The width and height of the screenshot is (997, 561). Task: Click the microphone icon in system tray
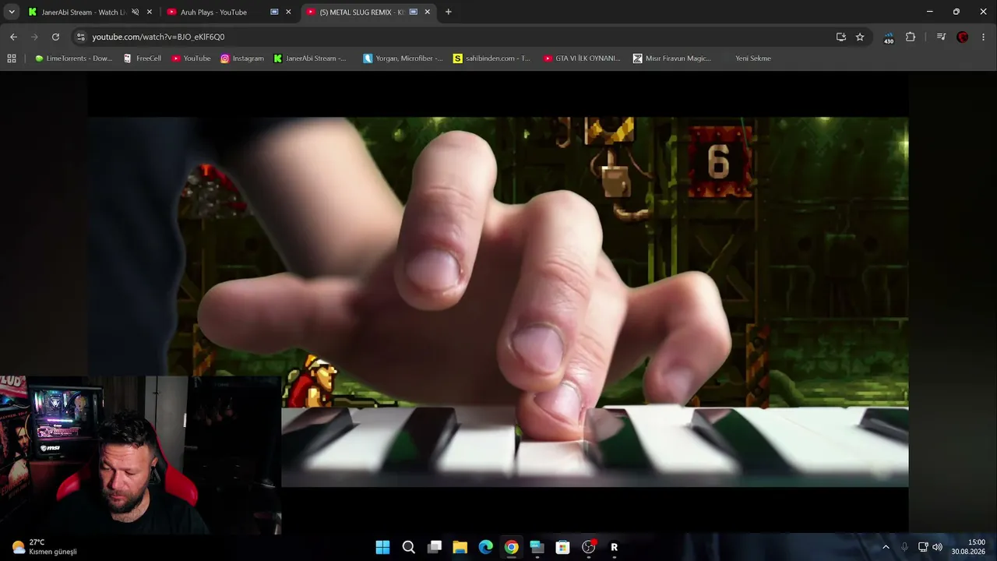pyautogui.click(x=904, y=547)
